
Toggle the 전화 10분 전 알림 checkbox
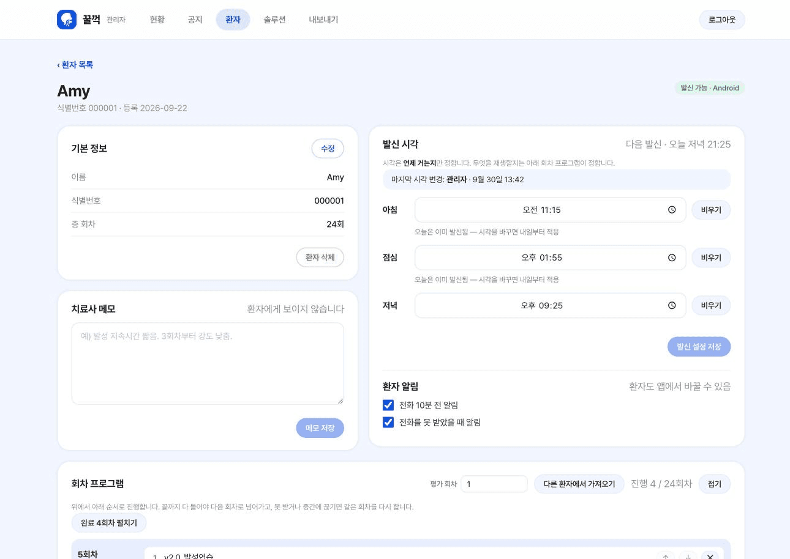coord(388,405)
